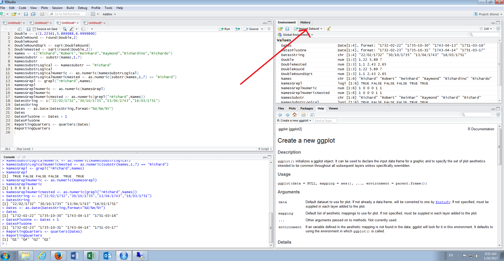Screen dimensions: 504x261
Task: Open the workspace panes layout icon
Action: click(x=93, y=14)
